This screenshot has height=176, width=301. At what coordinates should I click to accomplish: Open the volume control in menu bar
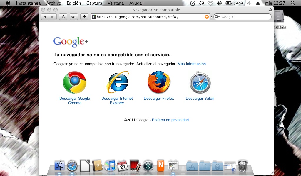point(219,3)
